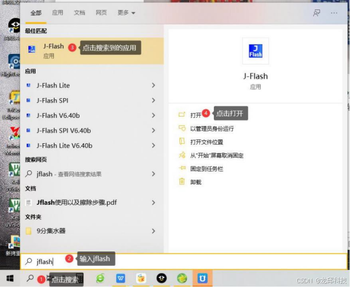Image resolution: width=350 pixels, height=287 pixels.
Task: Open the colorful box taskbar icon
Action: click(x=141, y=278)
